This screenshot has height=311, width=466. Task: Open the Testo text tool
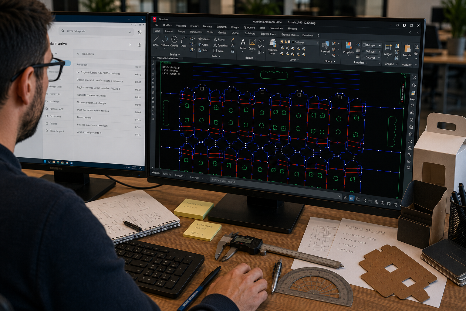click(243, 44)
